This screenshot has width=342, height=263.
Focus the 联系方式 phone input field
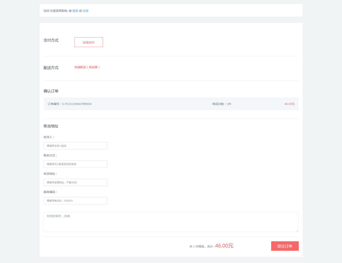coord(76,164)
